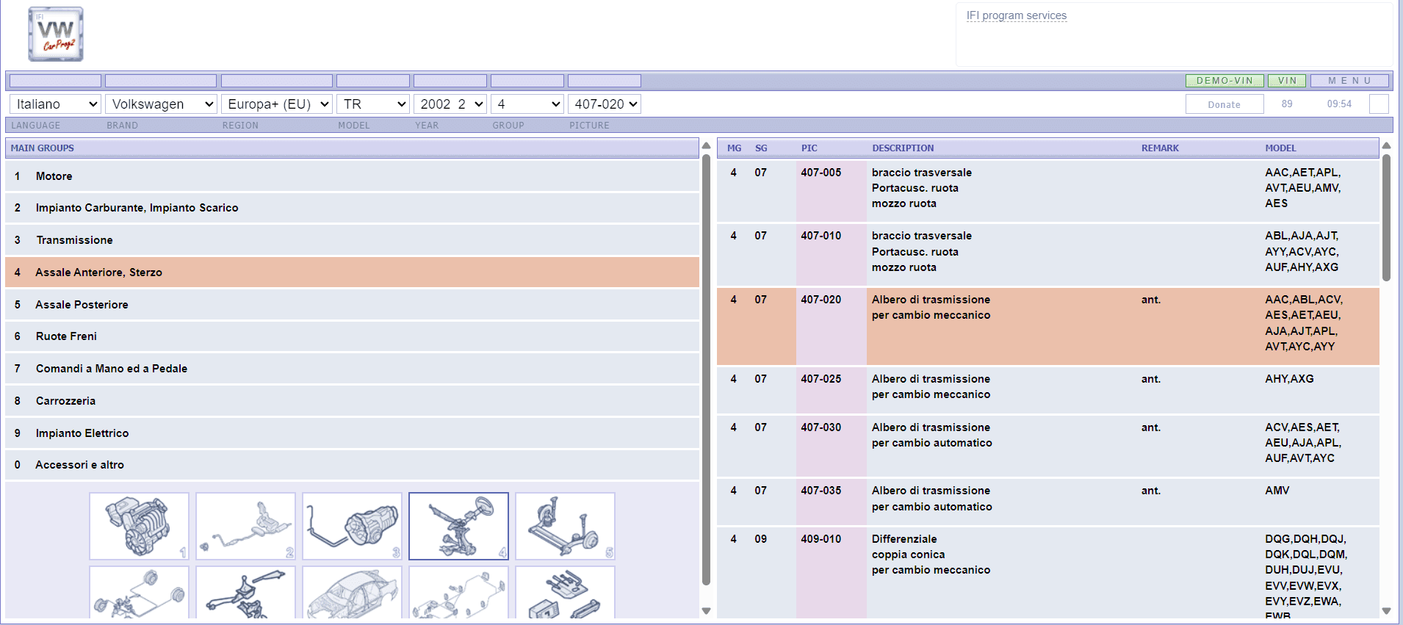Open the Group dropdown showing 4
Viewport: 1403px width, 625px height.
pyautogui.click(x=527, y=104)
